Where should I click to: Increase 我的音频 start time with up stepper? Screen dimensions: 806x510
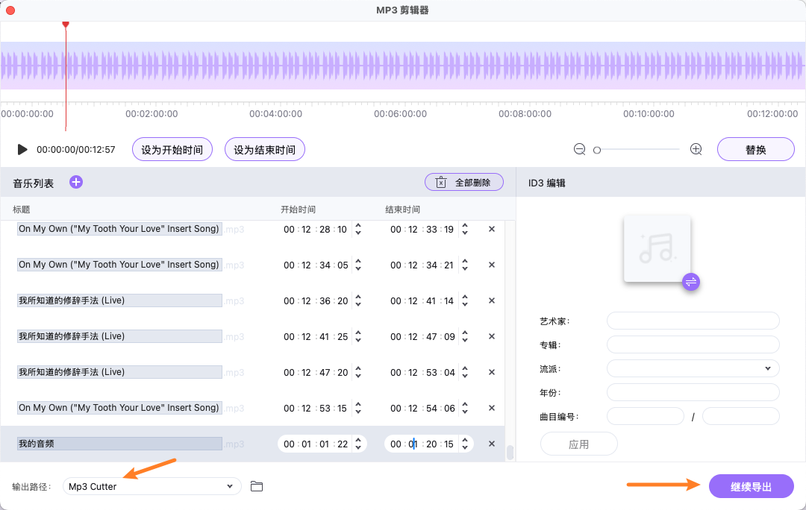359,440
